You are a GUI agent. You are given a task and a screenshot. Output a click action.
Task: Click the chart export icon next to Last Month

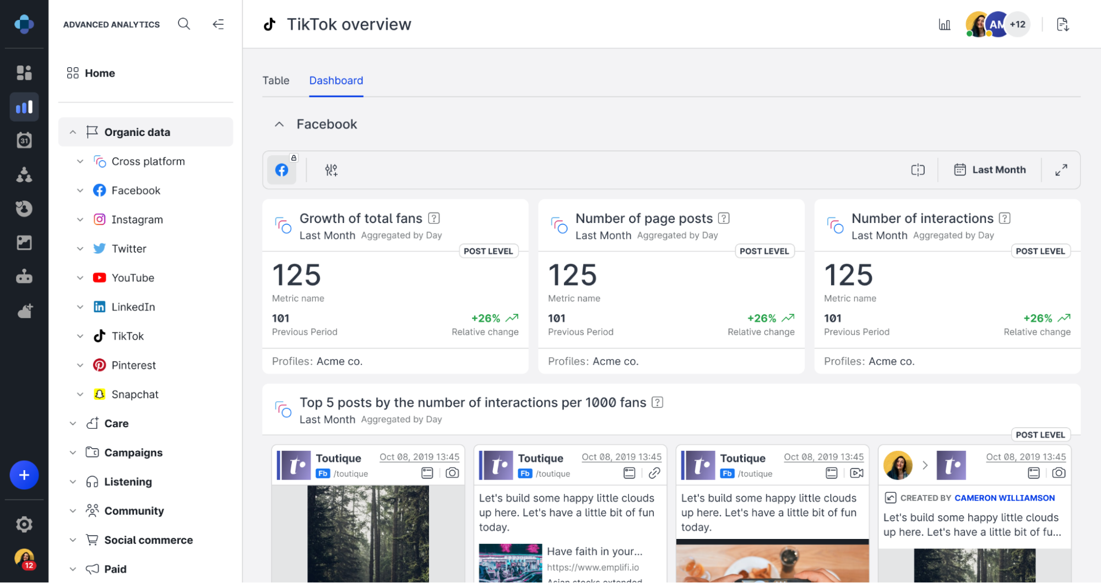click(918, 170)
